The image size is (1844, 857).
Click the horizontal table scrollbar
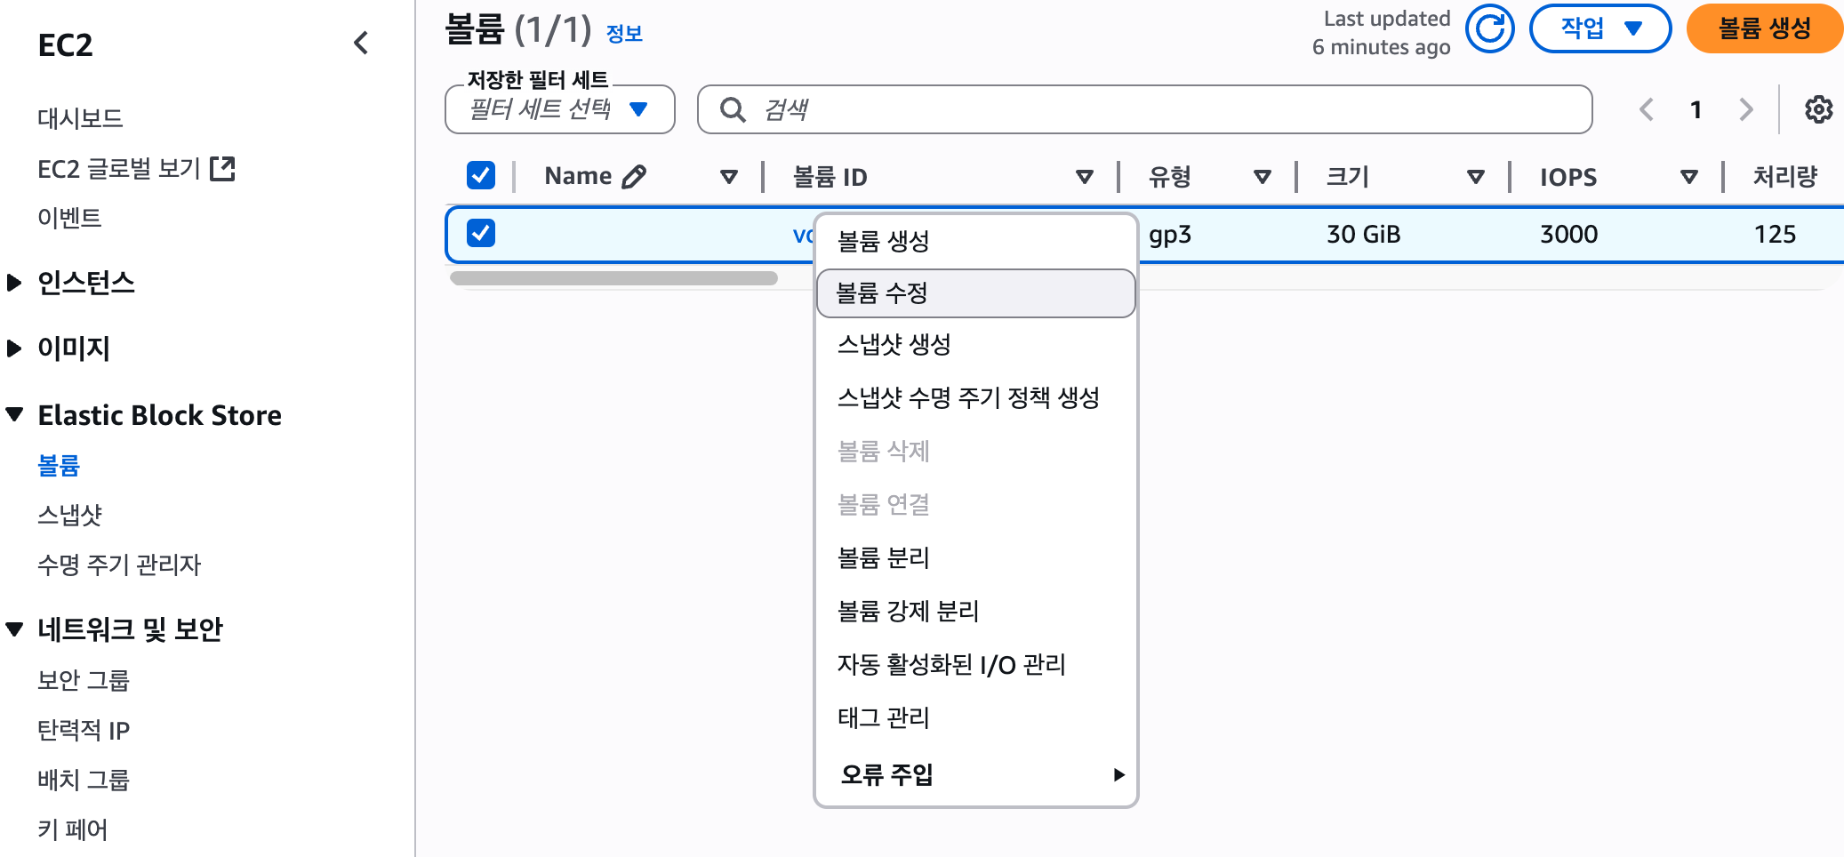pos(613,278)
